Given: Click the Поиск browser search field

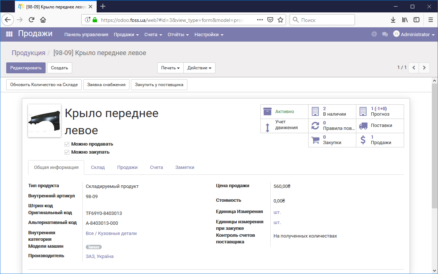Looking at the screenshot, I should click(322, 20).
